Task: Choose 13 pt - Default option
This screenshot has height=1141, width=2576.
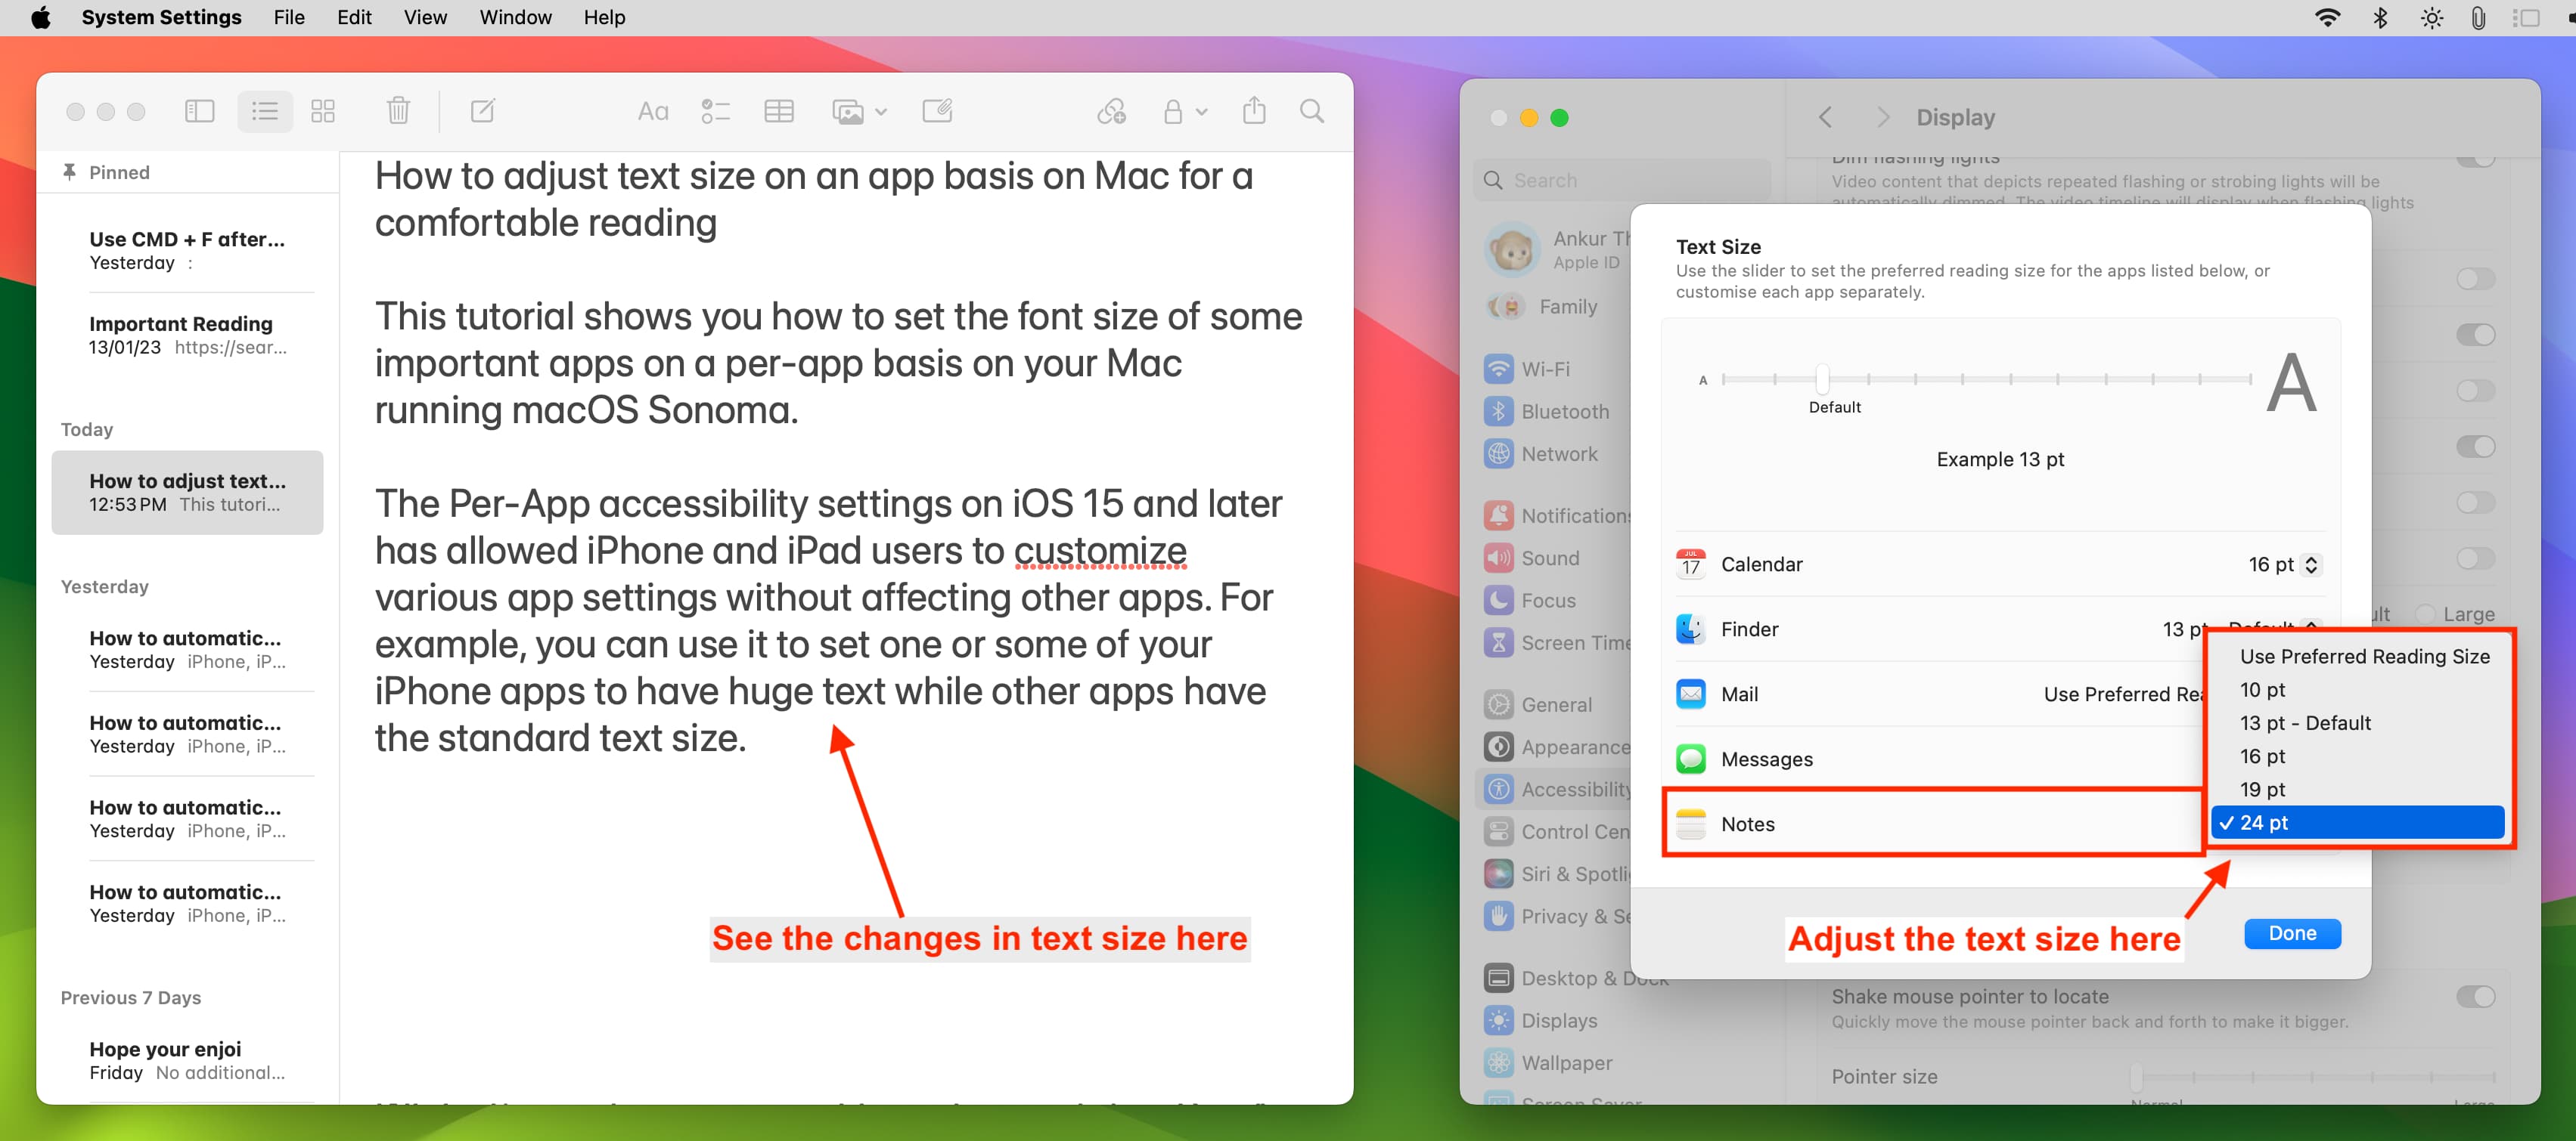Action: (x=2358, y=722)
